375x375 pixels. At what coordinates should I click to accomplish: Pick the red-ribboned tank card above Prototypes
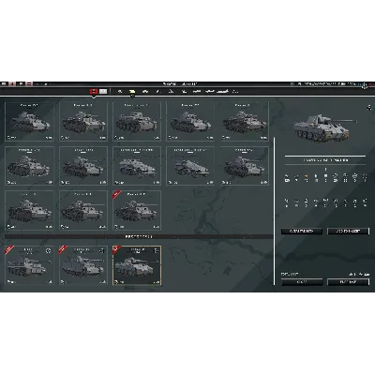[x=137, y=210]
